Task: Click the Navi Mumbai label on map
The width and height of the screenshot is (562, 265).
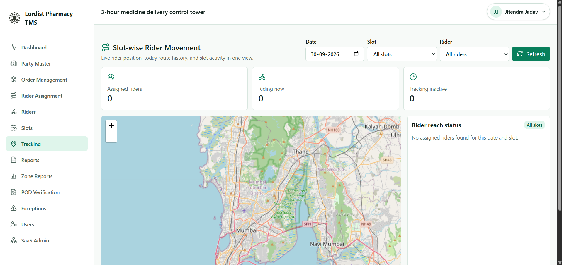Action: 327,244
